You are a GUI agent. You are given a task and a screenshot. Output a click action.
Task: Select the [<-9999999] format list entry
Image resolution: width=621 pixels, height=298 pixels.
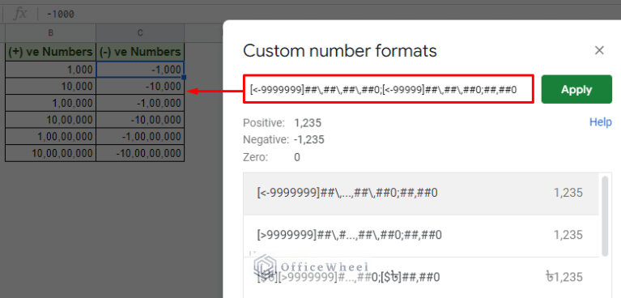coord(420,194)
